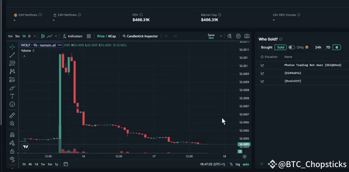Open the custom date calendar filter
The image size is (349, 172).
coord(337,47)
